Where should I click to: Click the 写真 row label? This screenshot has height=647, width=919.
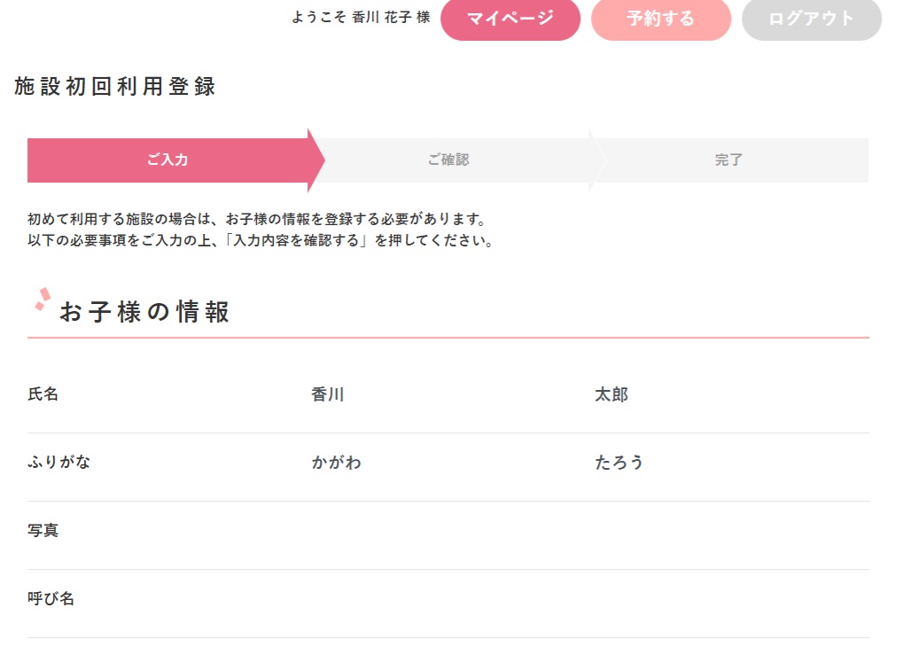pos(43,531)
